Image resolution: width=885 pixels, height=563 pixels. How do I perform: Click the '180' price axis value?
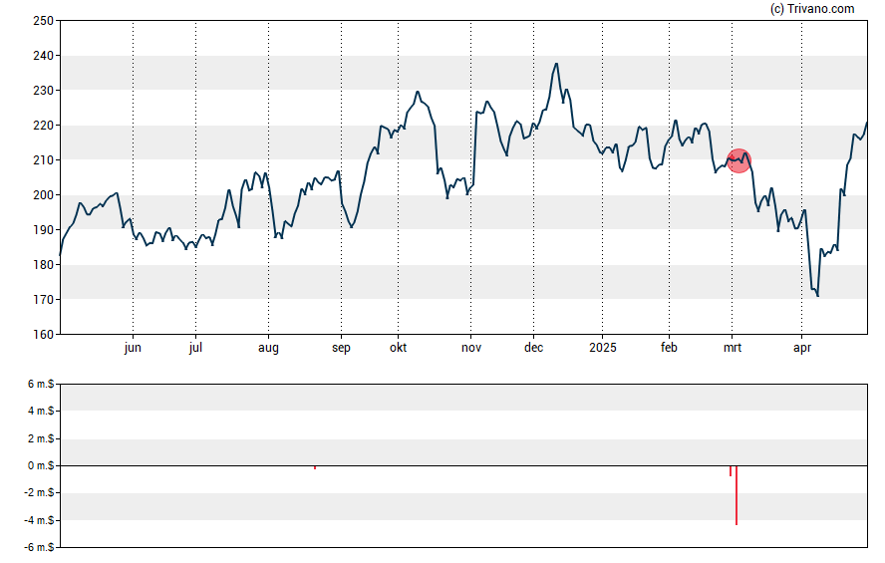44,265
